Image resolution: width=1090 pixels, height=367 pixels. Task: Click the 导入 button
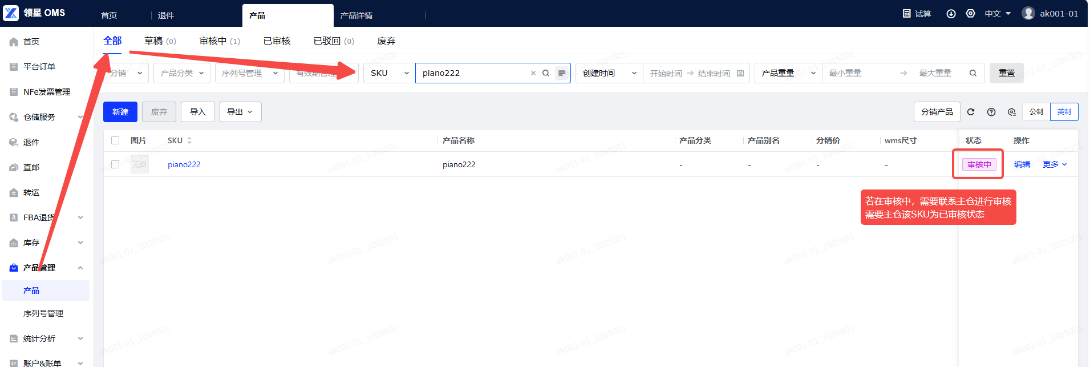click(198, 112)
